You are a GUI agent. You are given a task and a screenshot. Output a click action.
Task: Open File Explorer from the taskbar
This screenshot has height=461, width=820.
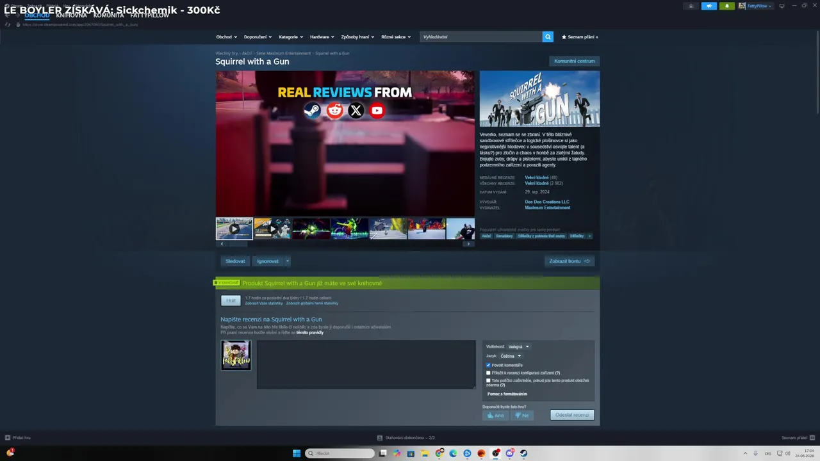[x=425, y=453]
